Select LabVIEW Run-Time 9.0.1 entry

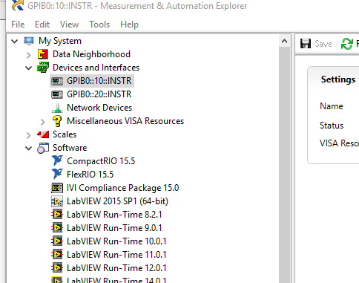(114, 228)
